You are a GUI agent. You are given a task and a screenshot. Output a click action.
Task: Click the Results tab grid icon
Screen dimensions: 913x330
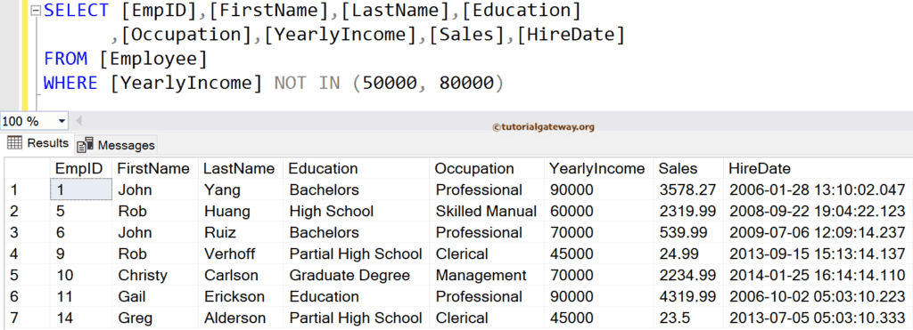coord(14,143)
